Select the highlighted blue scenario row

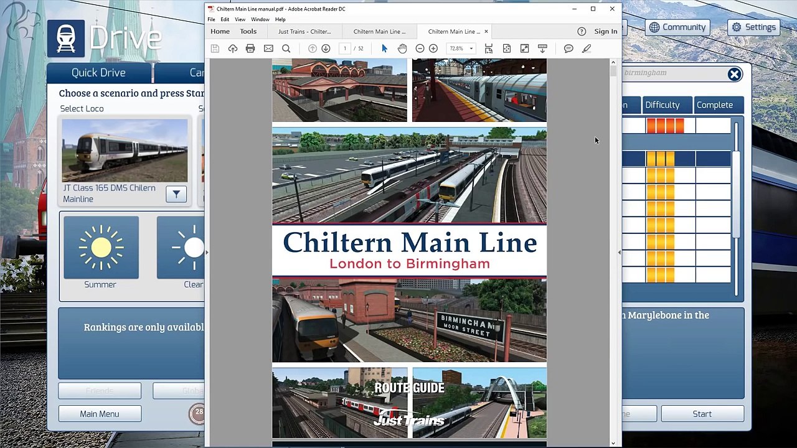676,159
